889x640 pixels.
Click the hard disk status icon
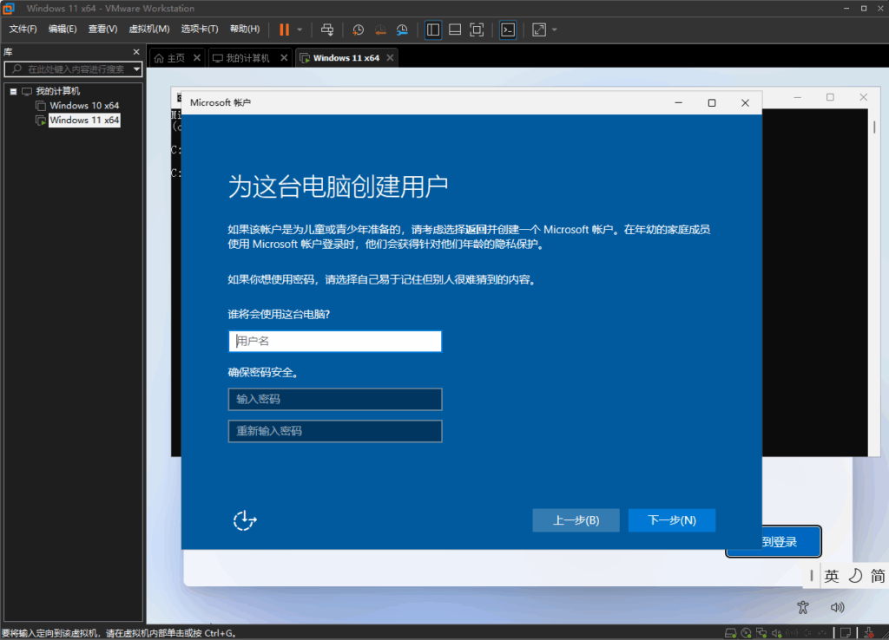coord(731,633)
